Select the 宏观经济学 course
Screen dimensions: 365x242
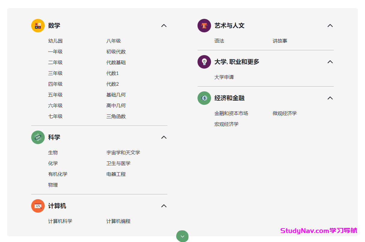[226, 124]
